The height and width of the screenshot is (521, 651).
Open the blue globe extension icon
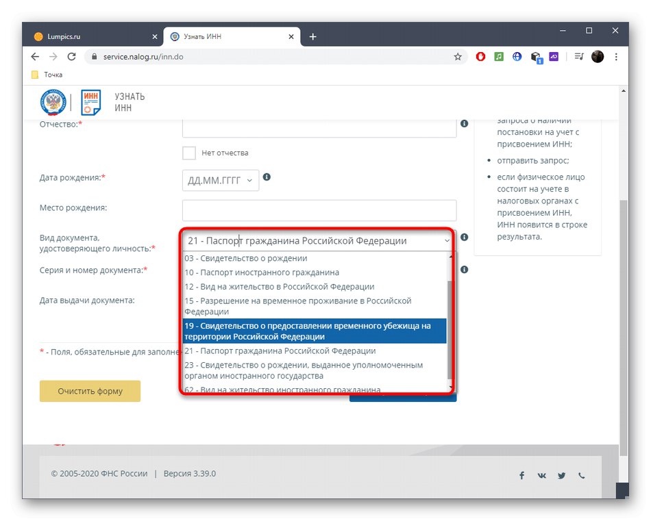click(x=517, y=56)
